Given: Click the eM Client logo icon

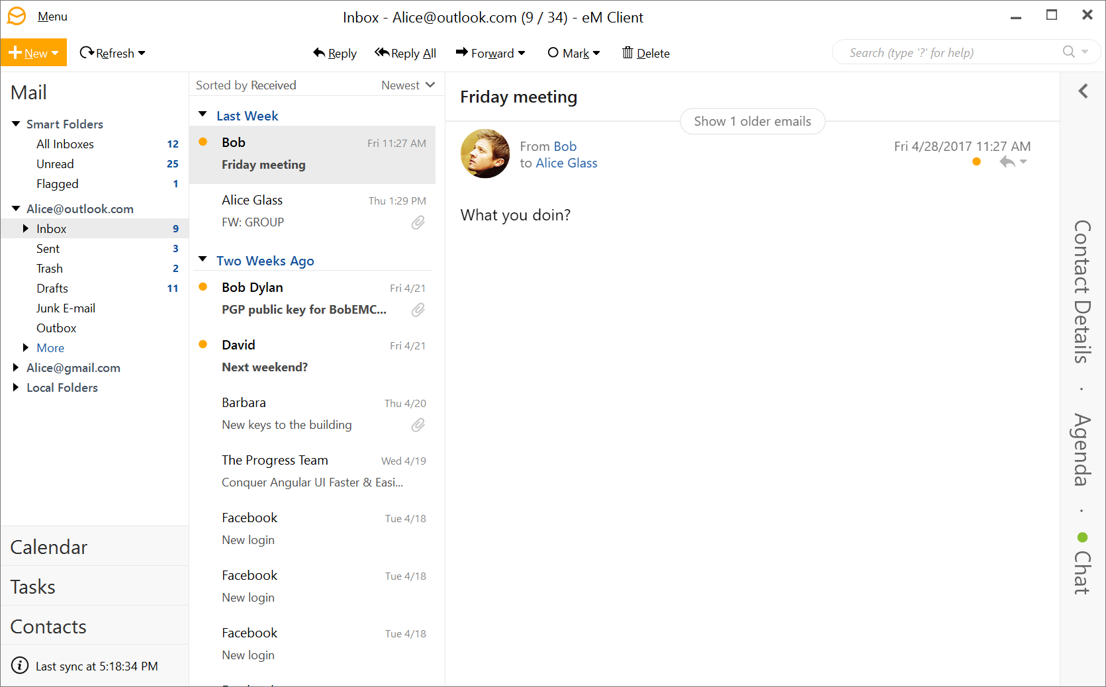Looking at the screenshot, I should click(17, 16).
